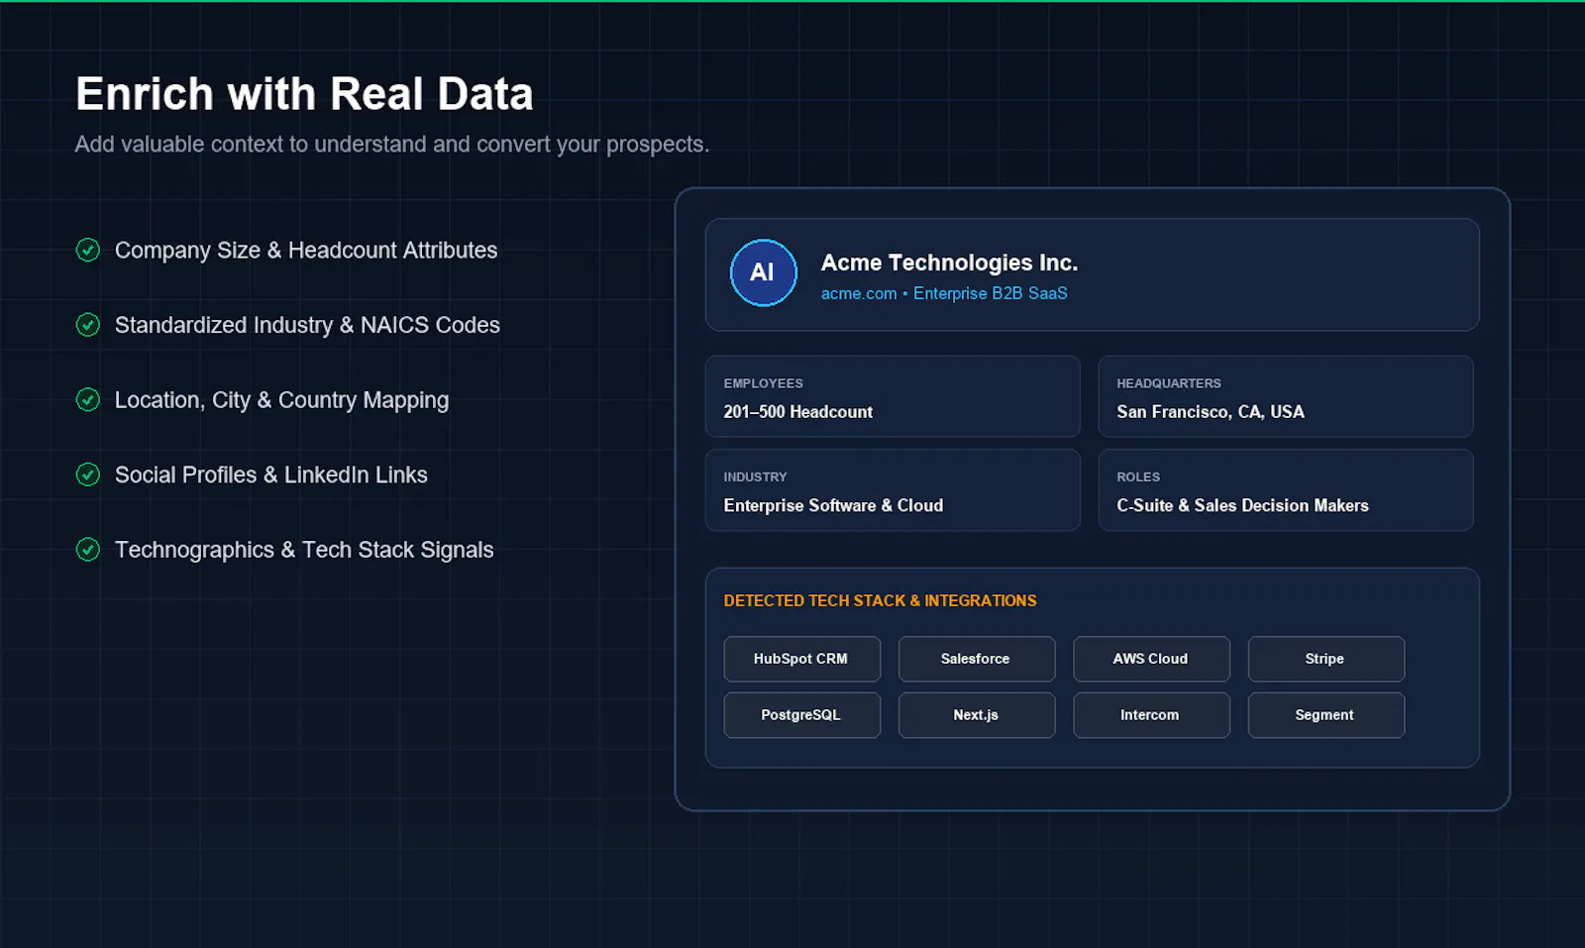
Task: Select the Segment tech tag
Action: 1325,715
